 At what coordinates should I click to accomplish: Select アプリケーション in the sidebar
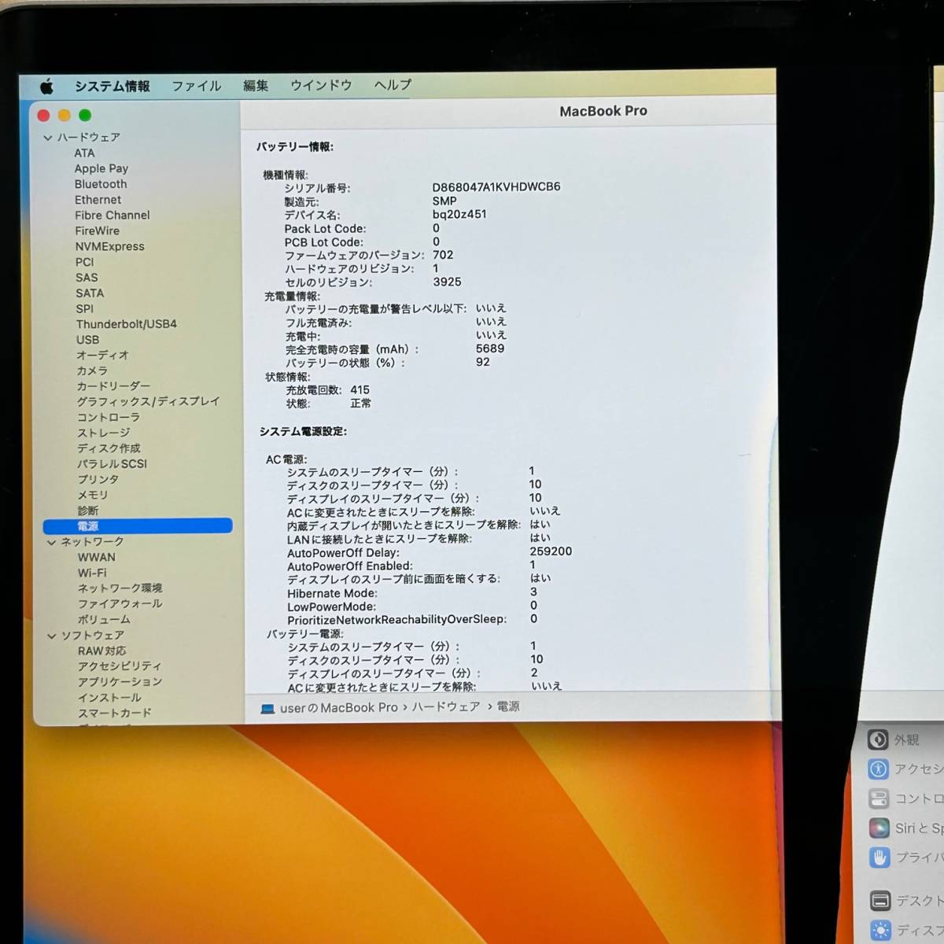click(120, 682)
